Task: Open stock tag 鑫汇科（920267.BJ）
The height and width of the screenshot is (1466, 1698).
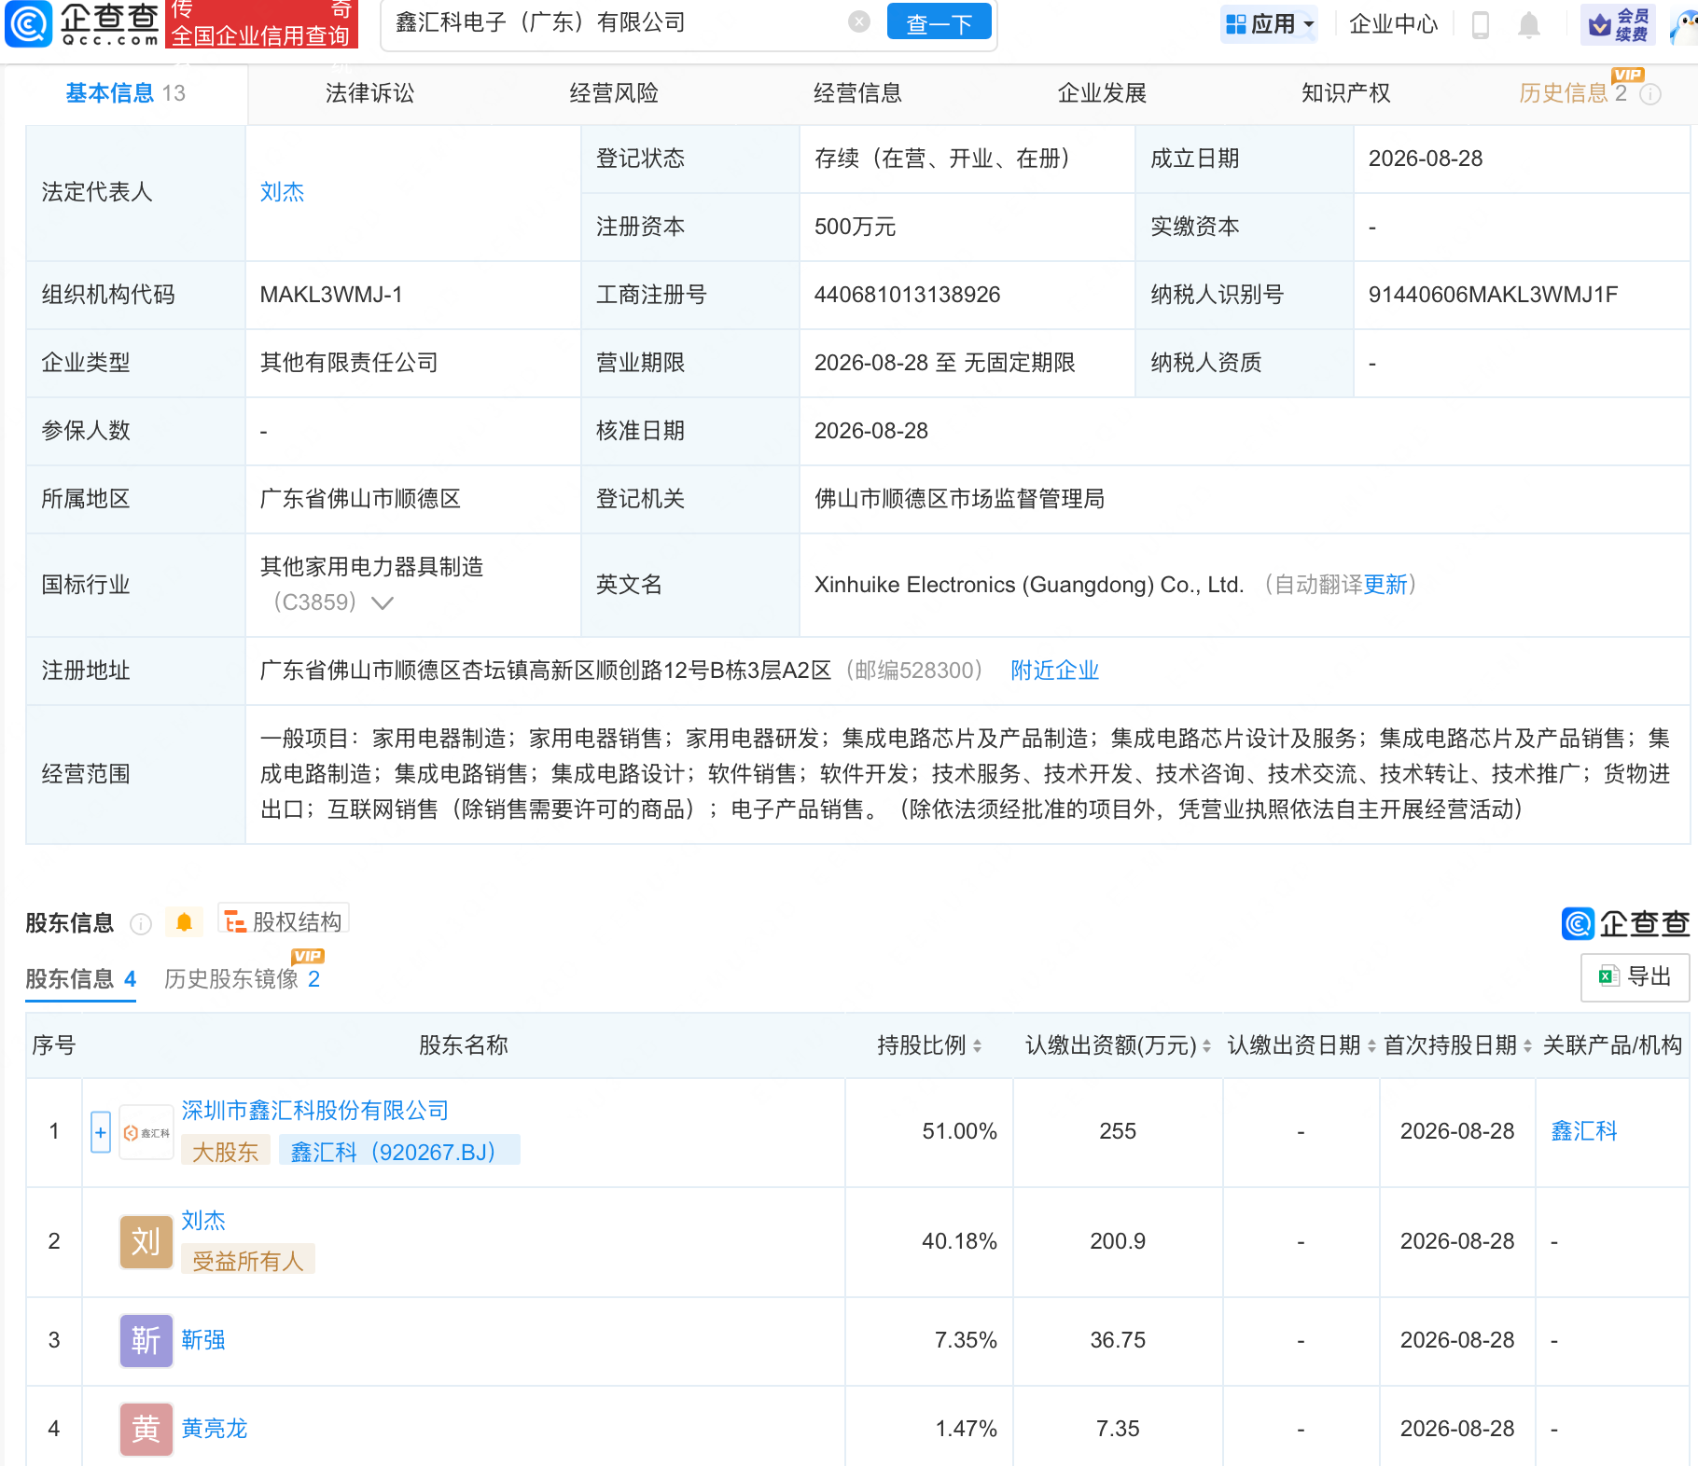Action: [399, 1152]
